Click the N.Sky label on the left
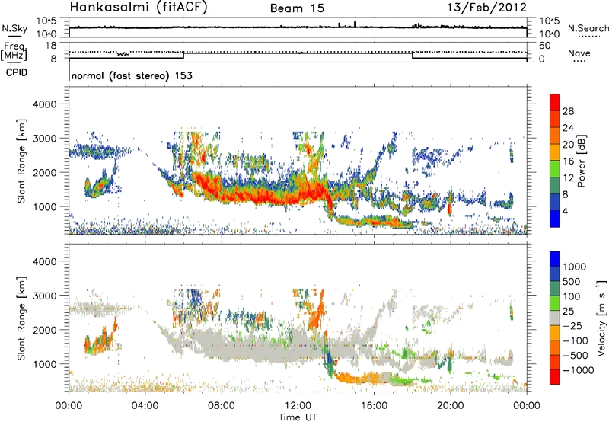Screen dimensions: 609x422 [x=14, y=28]
